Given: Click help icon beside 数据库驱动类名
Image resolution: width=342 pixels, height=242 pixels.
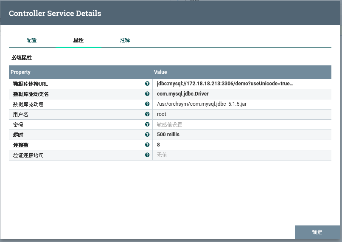Looking at the screenshot, I should pyautogui.click(x=147, y=94).
